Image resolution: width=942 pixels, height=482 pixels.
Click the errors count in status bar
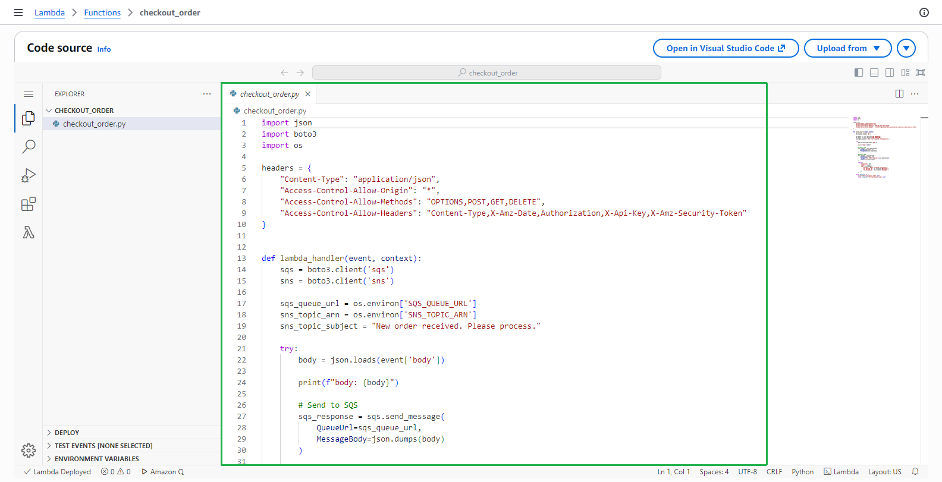tap(108, 471)
